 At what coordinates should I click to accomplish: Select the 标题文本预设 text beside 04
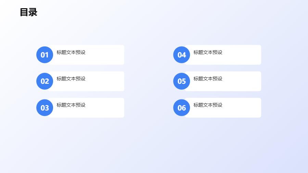pyautogui.click(x=208, y=52)
